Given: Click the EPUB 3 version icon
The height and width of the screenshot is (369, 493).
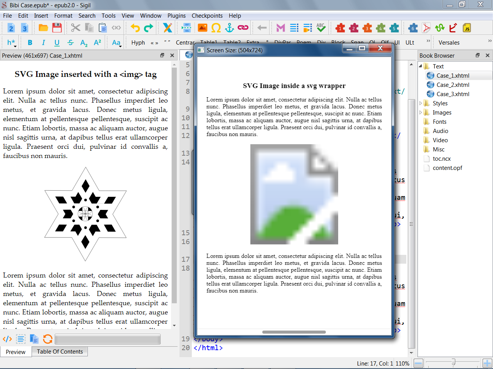Looking at the screenshot, I should pyautogui.click(x=25, y=28).
